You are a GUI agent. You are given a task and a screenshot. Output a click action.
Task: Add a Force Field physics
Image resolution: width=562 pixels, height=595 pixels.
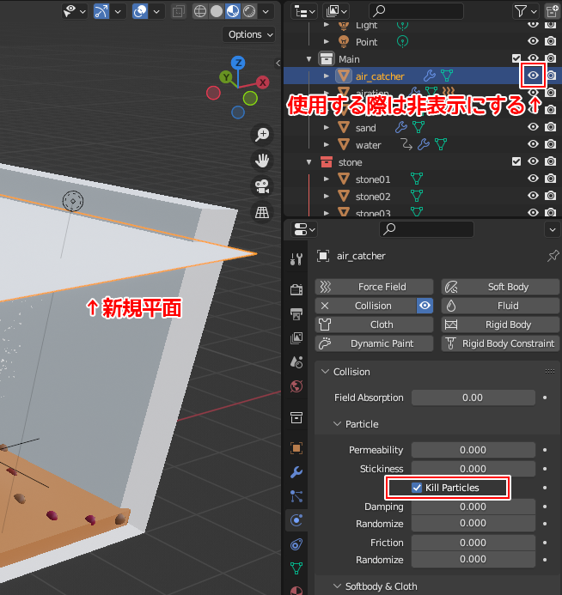(x=373, y=287)
